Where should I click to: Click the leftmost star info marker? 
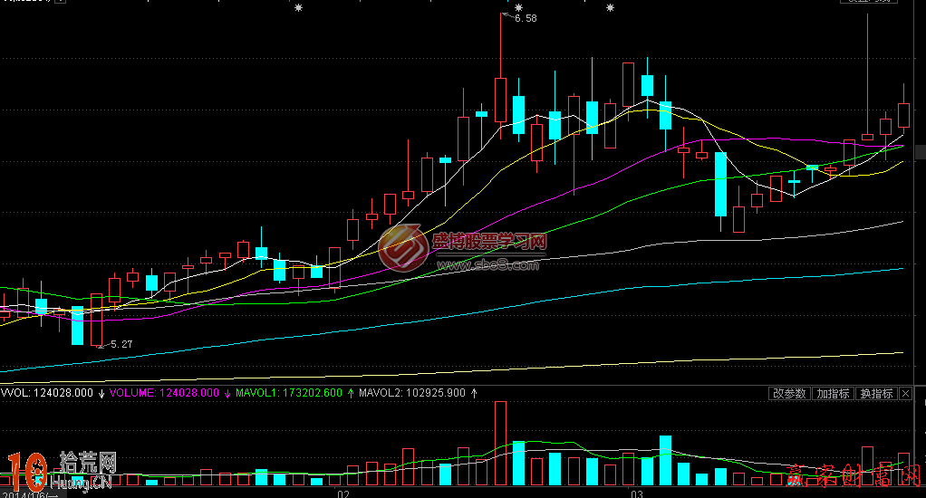(x=299, y=8)
